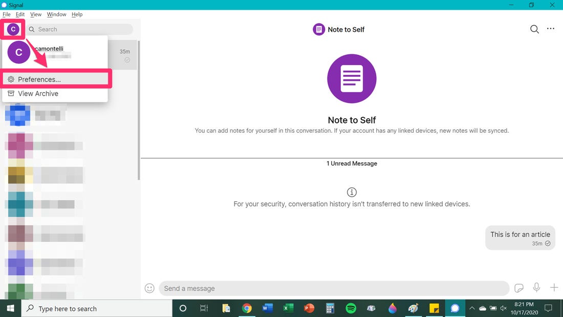This screenshot has height=317, width=563.
Task: Click the purple C profile avatar at top
Action: pyautogui.click(x=13, y=29)
